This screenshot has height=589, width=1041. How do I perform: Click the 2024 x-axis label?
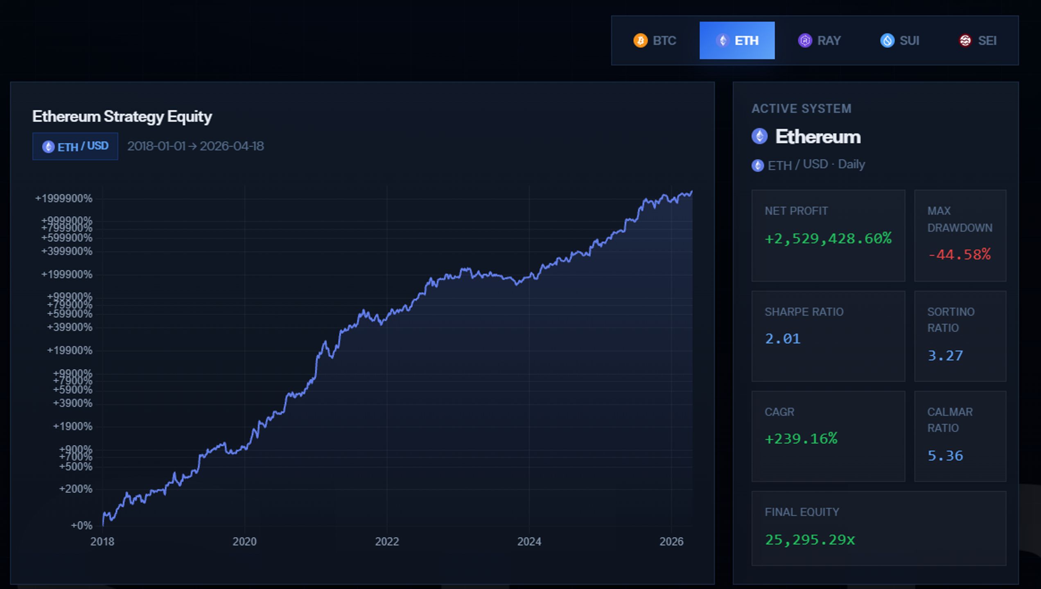(x=529, y=542)
